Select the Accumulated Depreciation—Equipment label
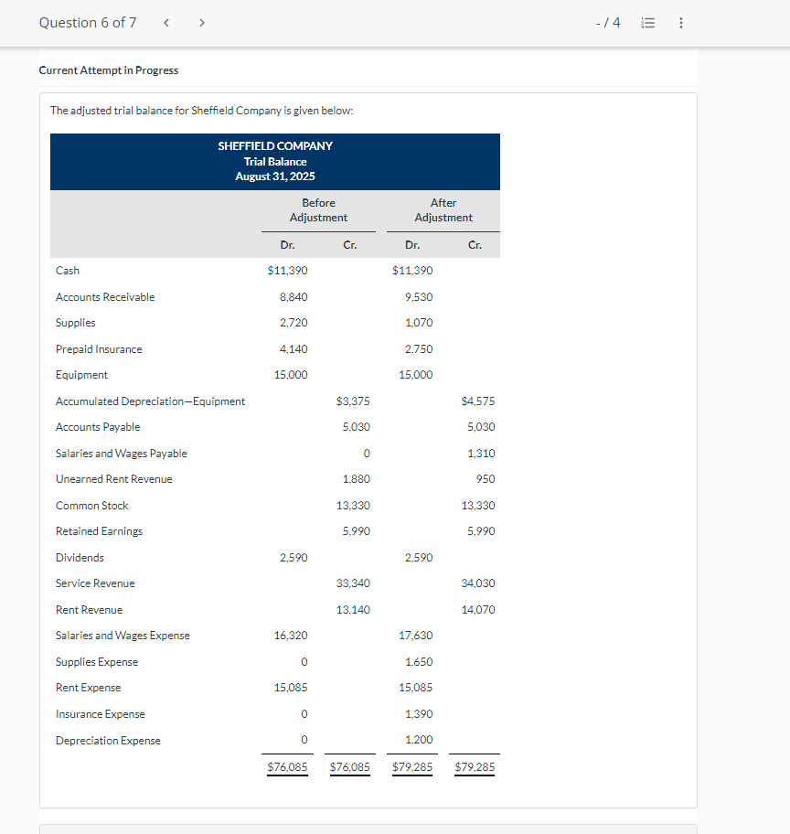The width and height of the screenshot is (790, 834). pyautogui.click(x=149, y=401)
